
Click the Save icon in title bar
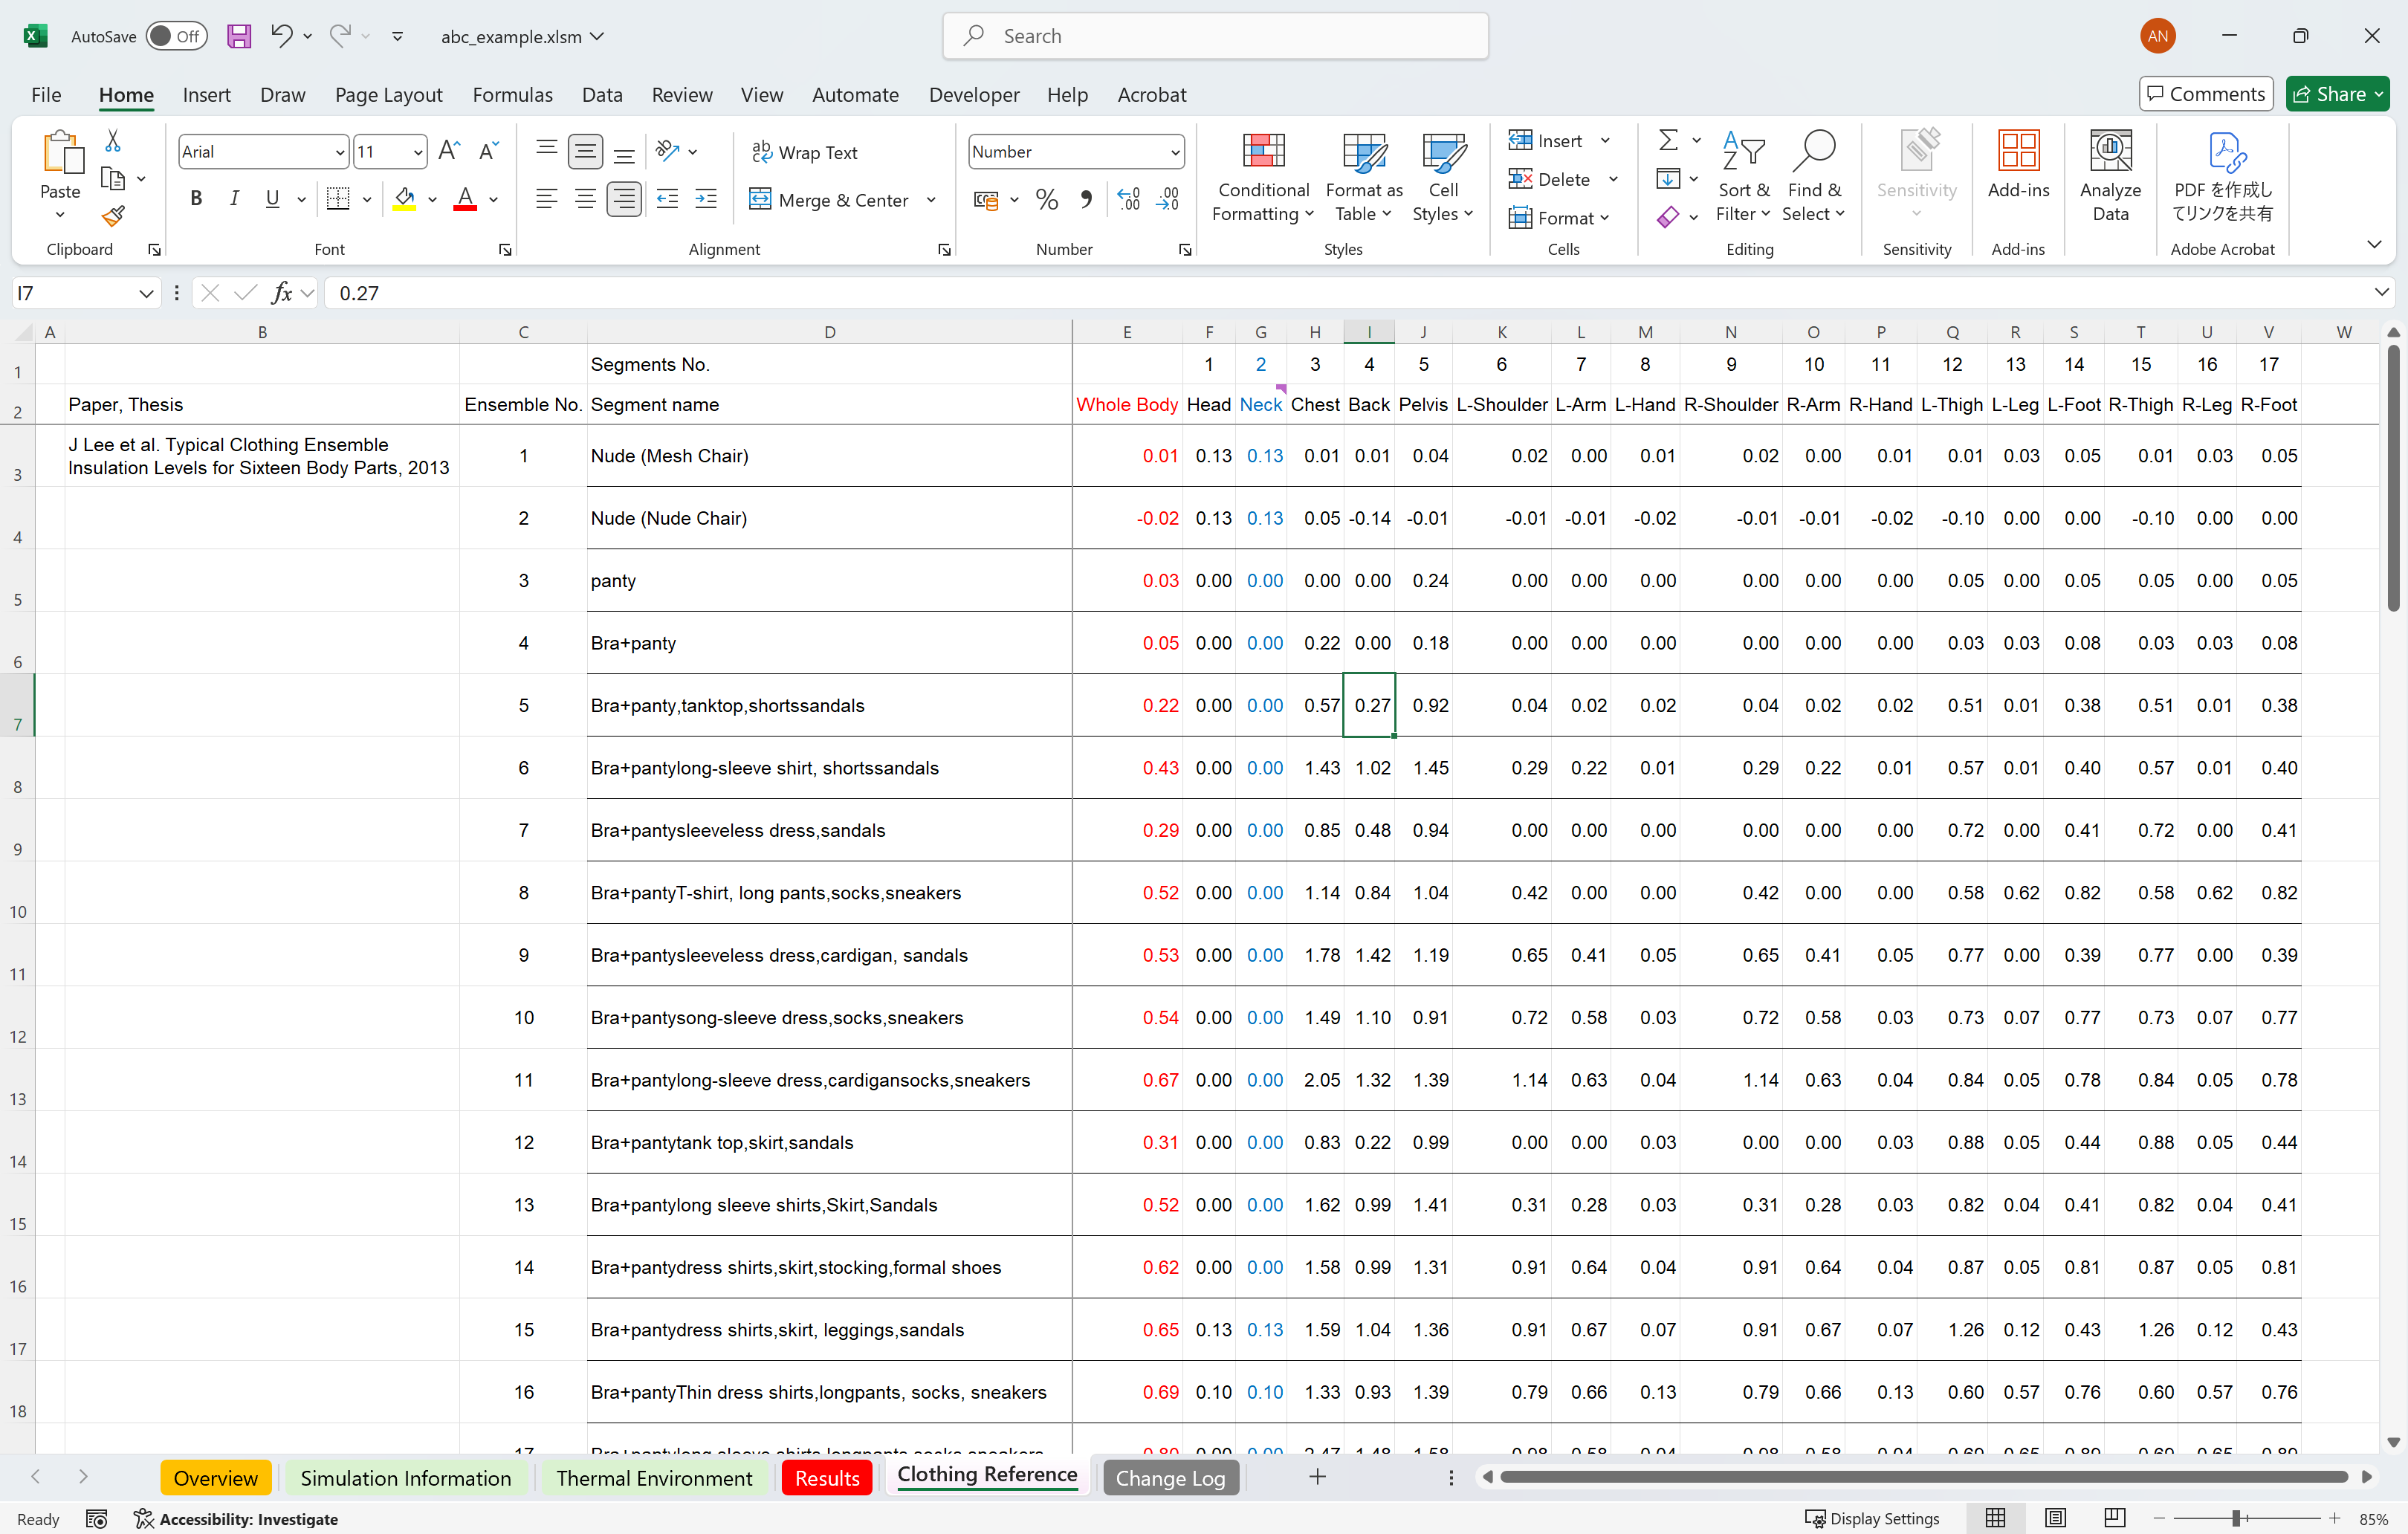click(239, 37)
